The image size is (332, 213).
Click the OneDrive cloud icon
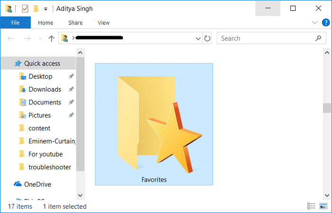pyautogui.click(x=18, y=184)
